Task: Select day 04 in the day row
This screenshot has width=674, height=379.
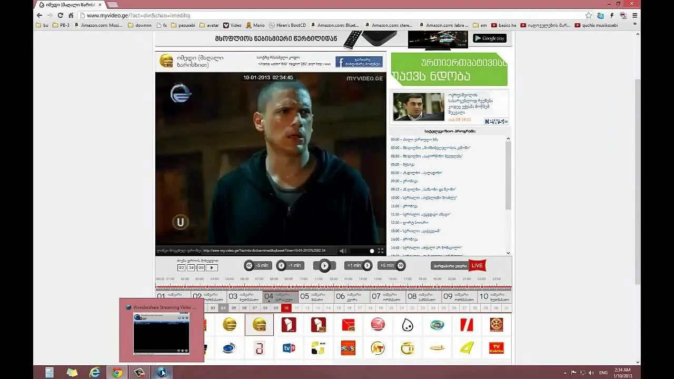Action: click(x=223, y=308)
